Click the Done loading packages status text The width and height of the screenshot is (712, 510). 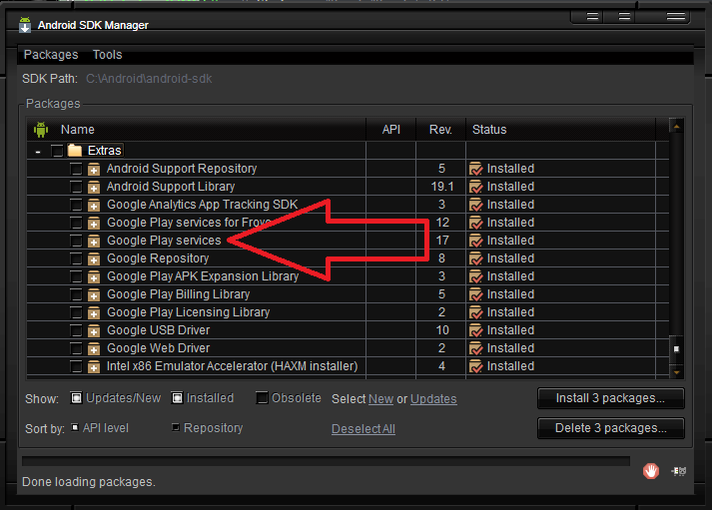(89, 482)
